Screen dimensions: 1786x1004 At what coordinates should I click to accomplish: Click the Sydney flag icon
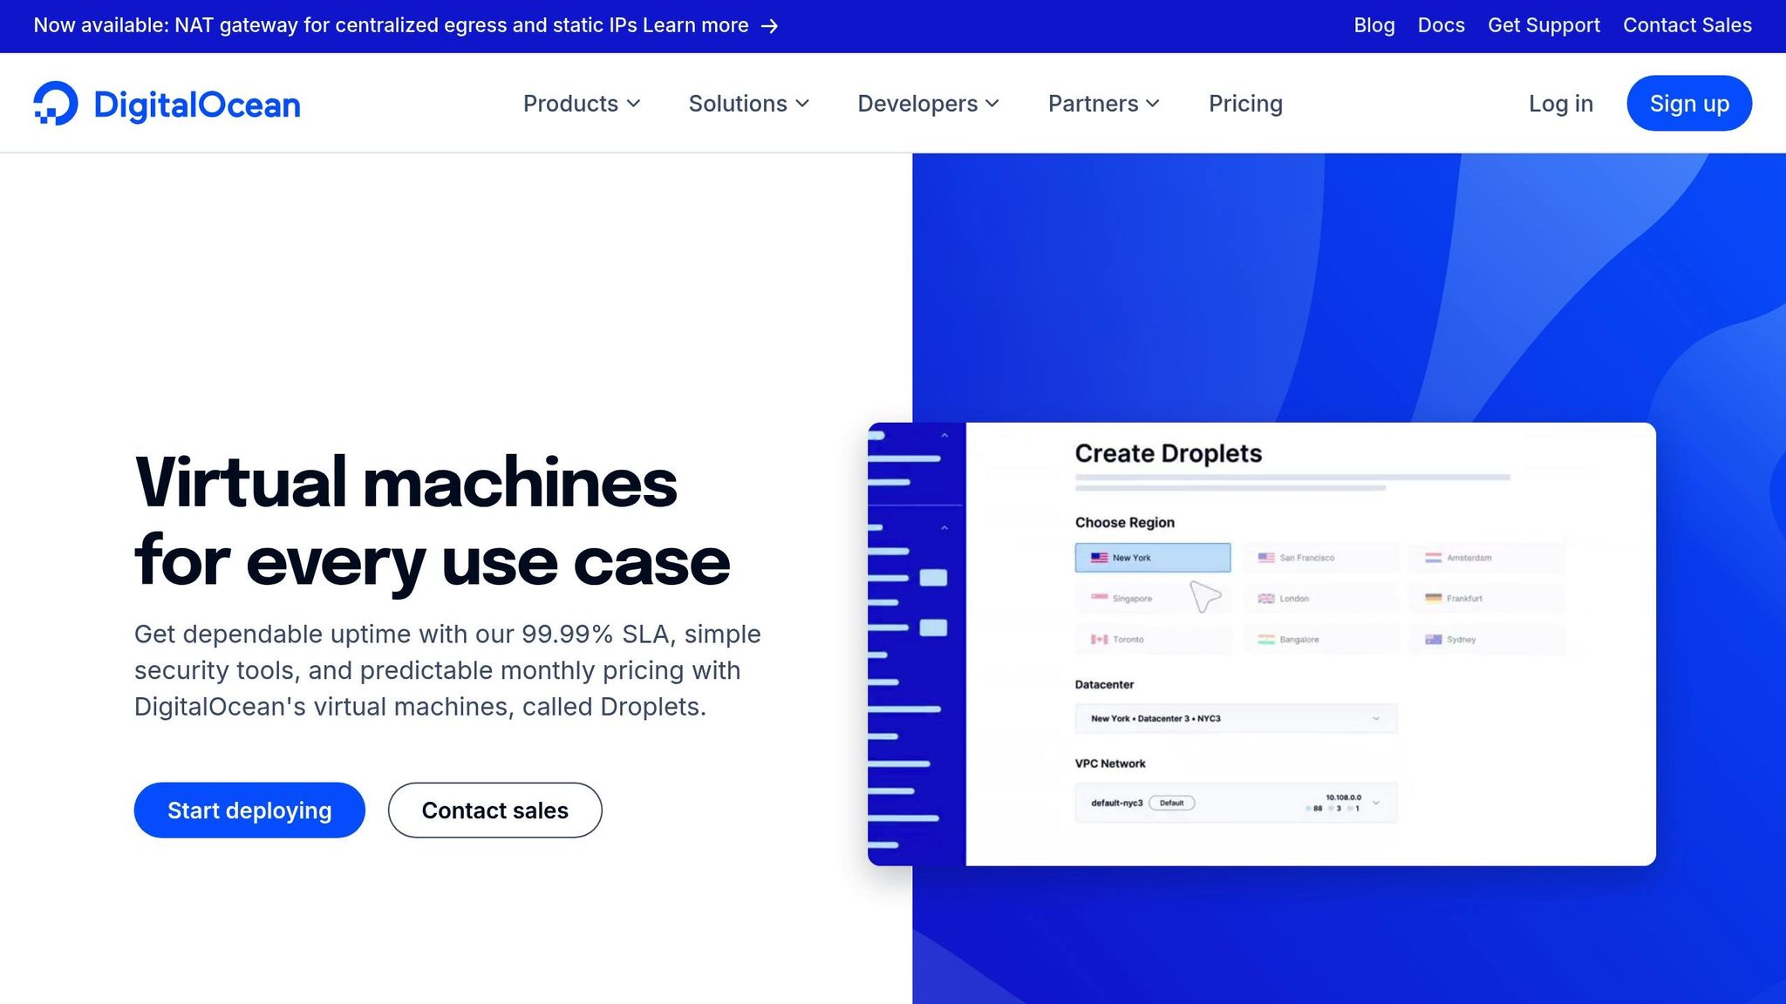coord(1433,639)
